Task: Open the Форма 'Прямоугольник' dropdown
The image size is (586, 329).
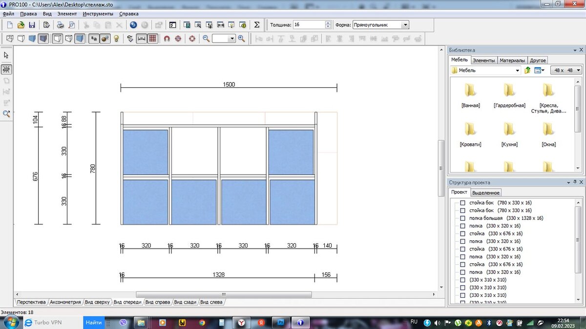Action: 405,25
